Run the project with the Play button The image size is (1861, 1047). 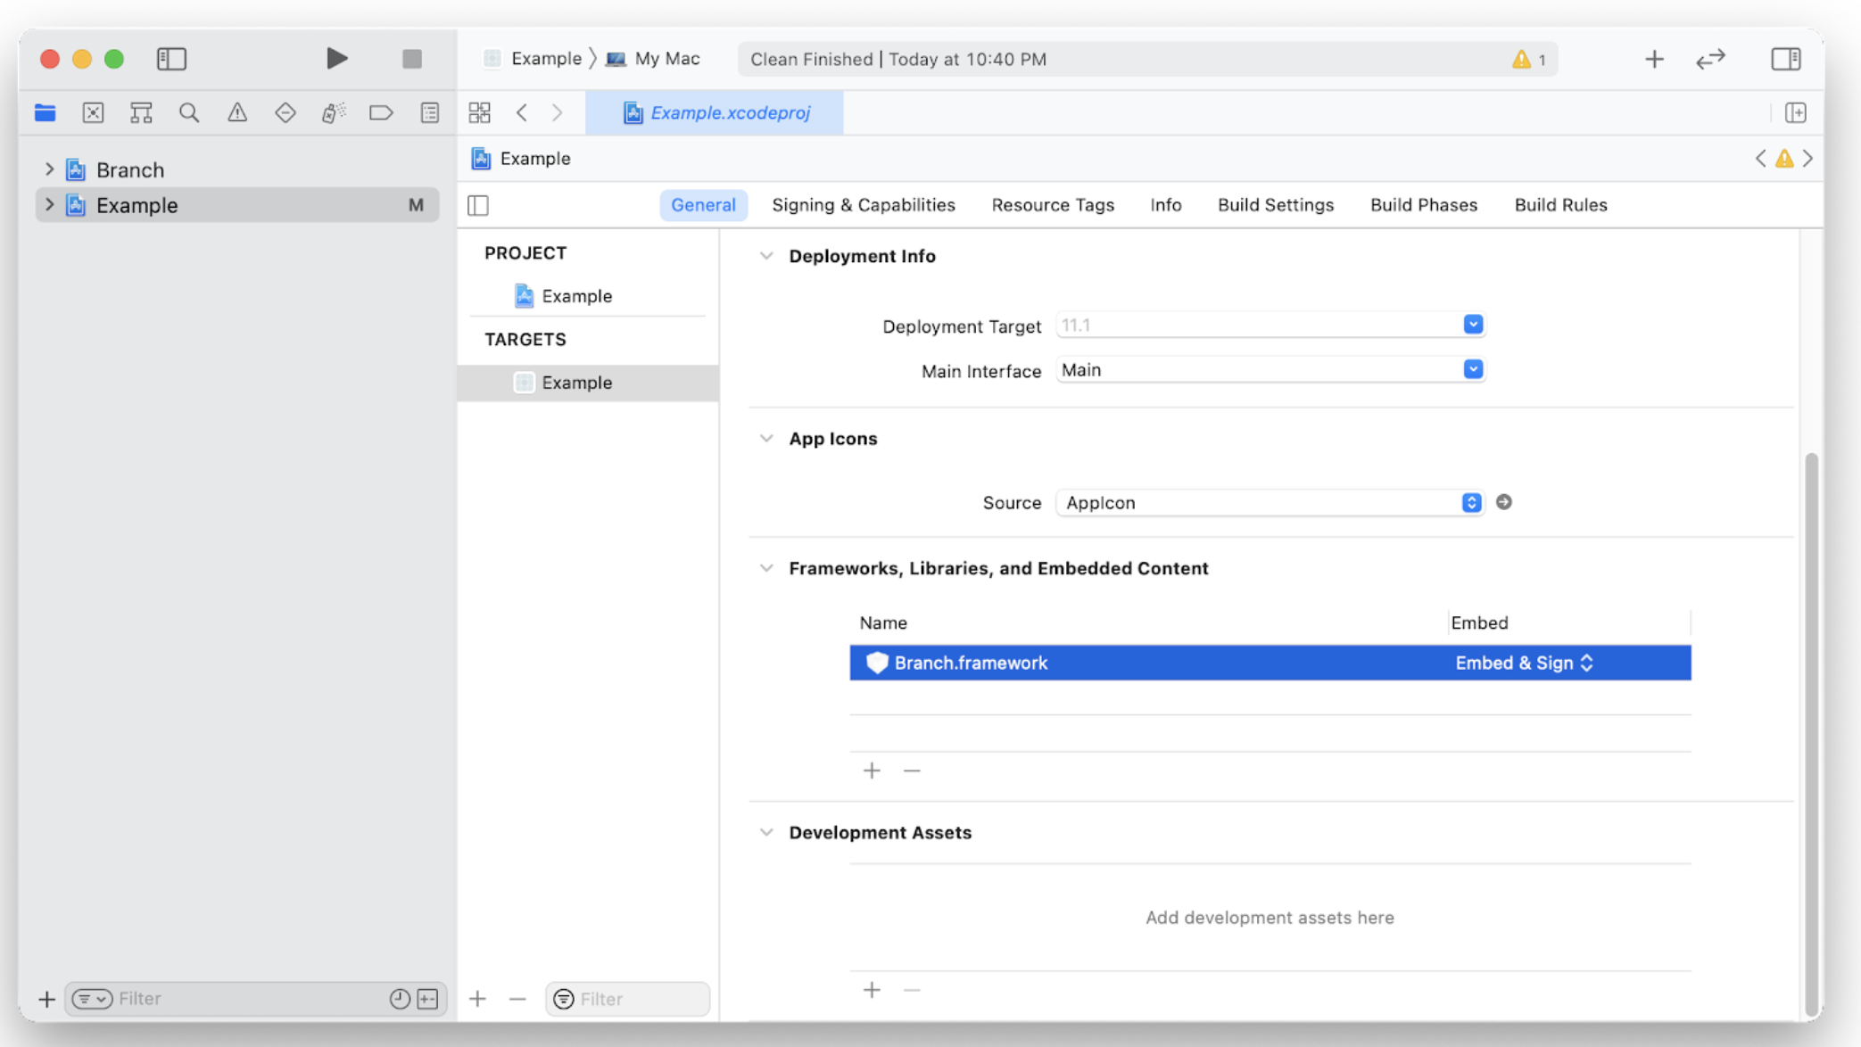coord(336,59)
